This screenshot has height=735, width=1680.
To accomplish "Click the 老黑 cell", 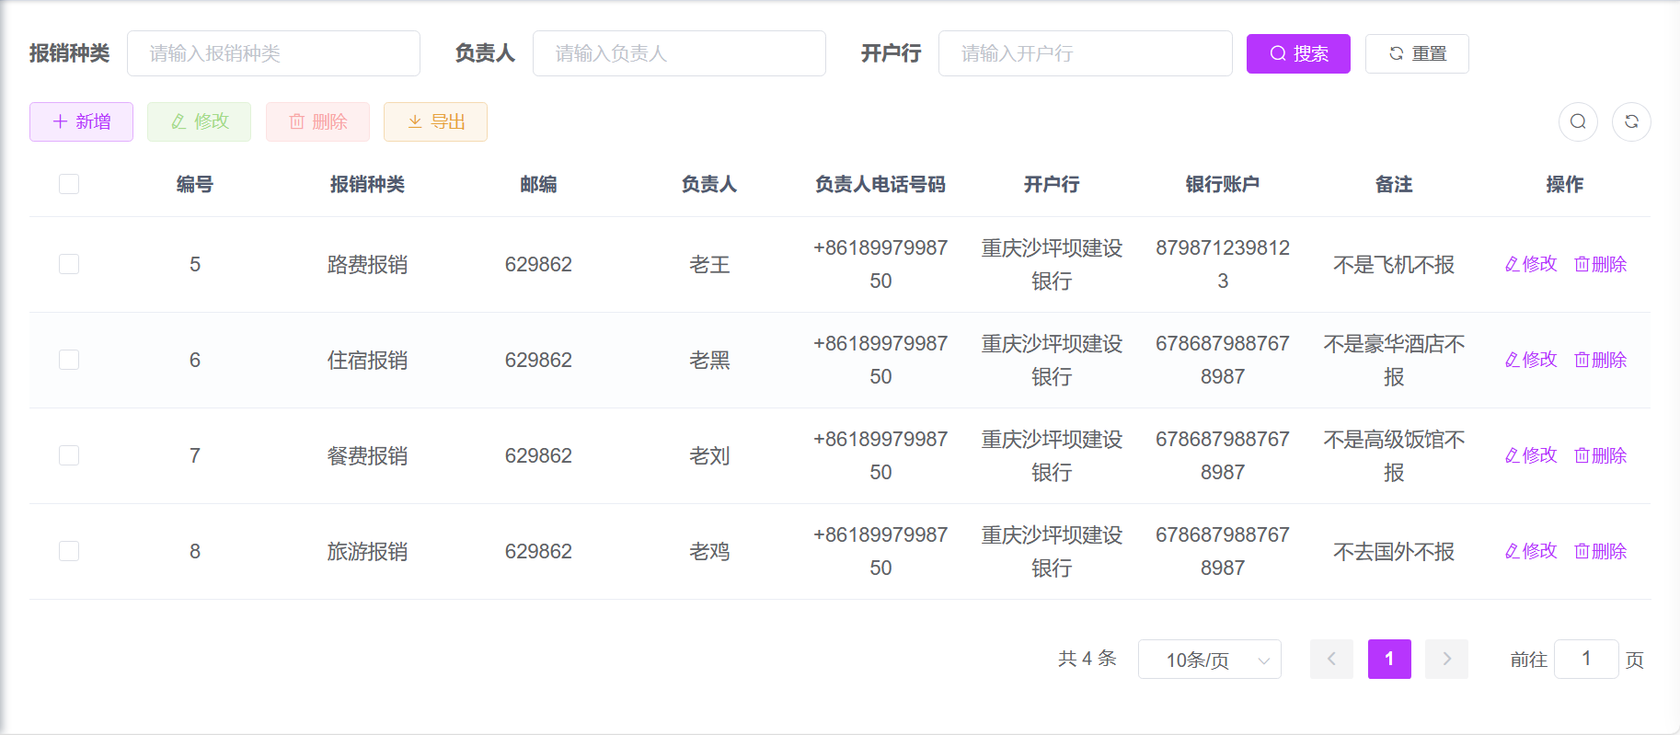I will tap(709, 361).
